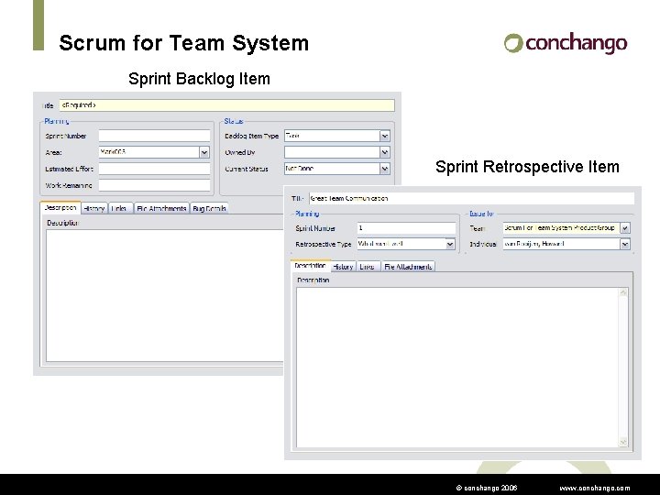
Task: Open the Backlog Item Type dropdown
Action: 384,136
